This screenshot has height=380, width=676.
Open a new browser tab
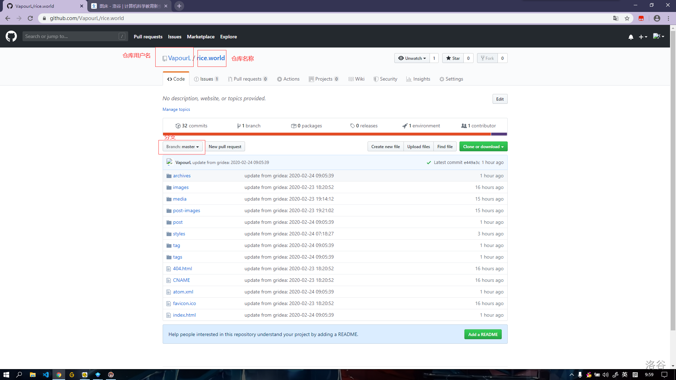[179, 6]
